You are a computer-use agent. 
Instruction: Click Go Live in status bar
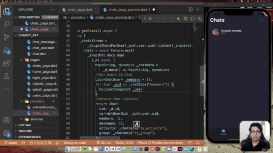(104, 143)
